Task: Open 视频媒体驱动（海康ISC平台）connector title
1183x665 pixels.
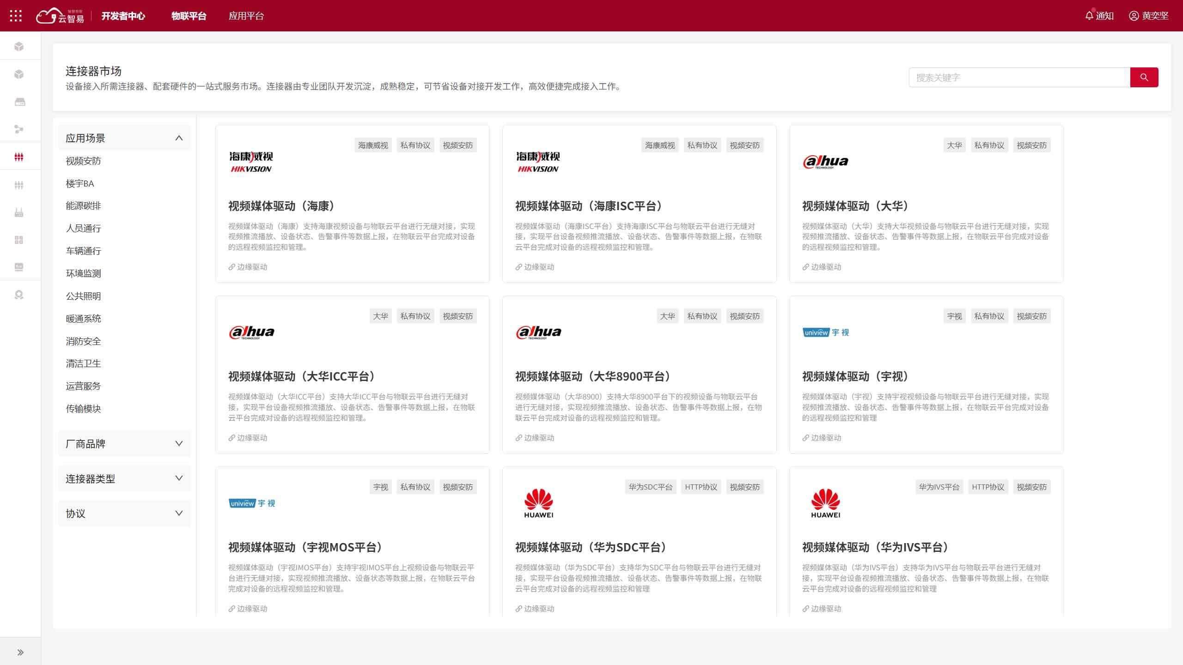Action: tap(590, 206)
